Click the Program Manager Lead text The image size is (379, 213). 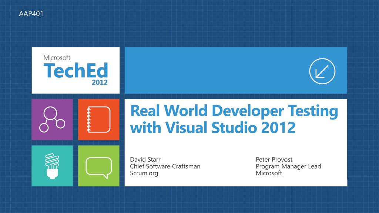pos(288,166)
